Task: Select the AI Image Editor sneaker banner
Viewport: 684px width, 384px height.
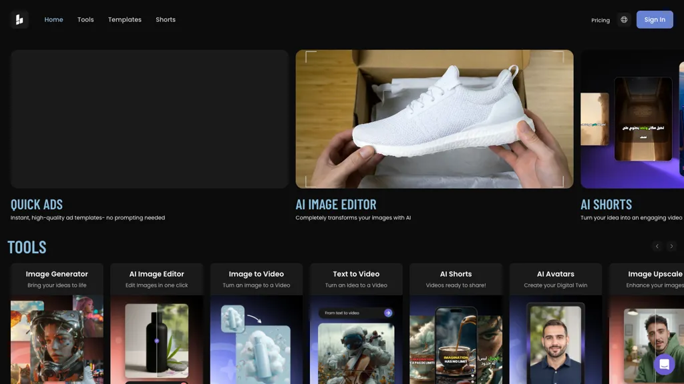Action: (434, 119)
